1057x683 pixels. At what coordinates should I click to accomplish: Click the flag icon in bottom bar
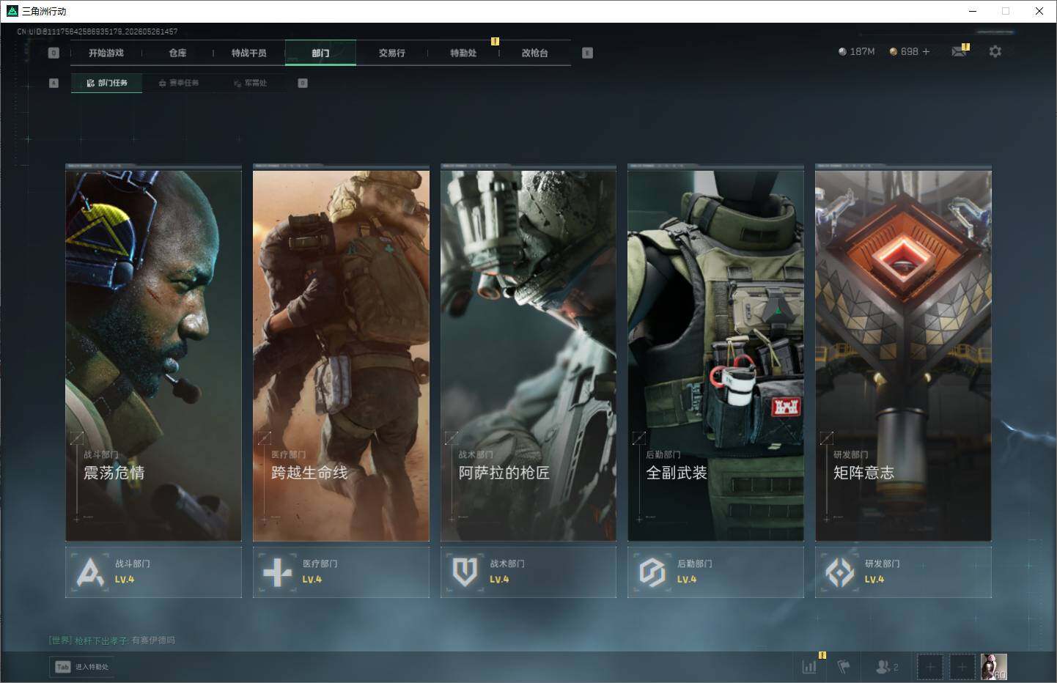(844, 667)
